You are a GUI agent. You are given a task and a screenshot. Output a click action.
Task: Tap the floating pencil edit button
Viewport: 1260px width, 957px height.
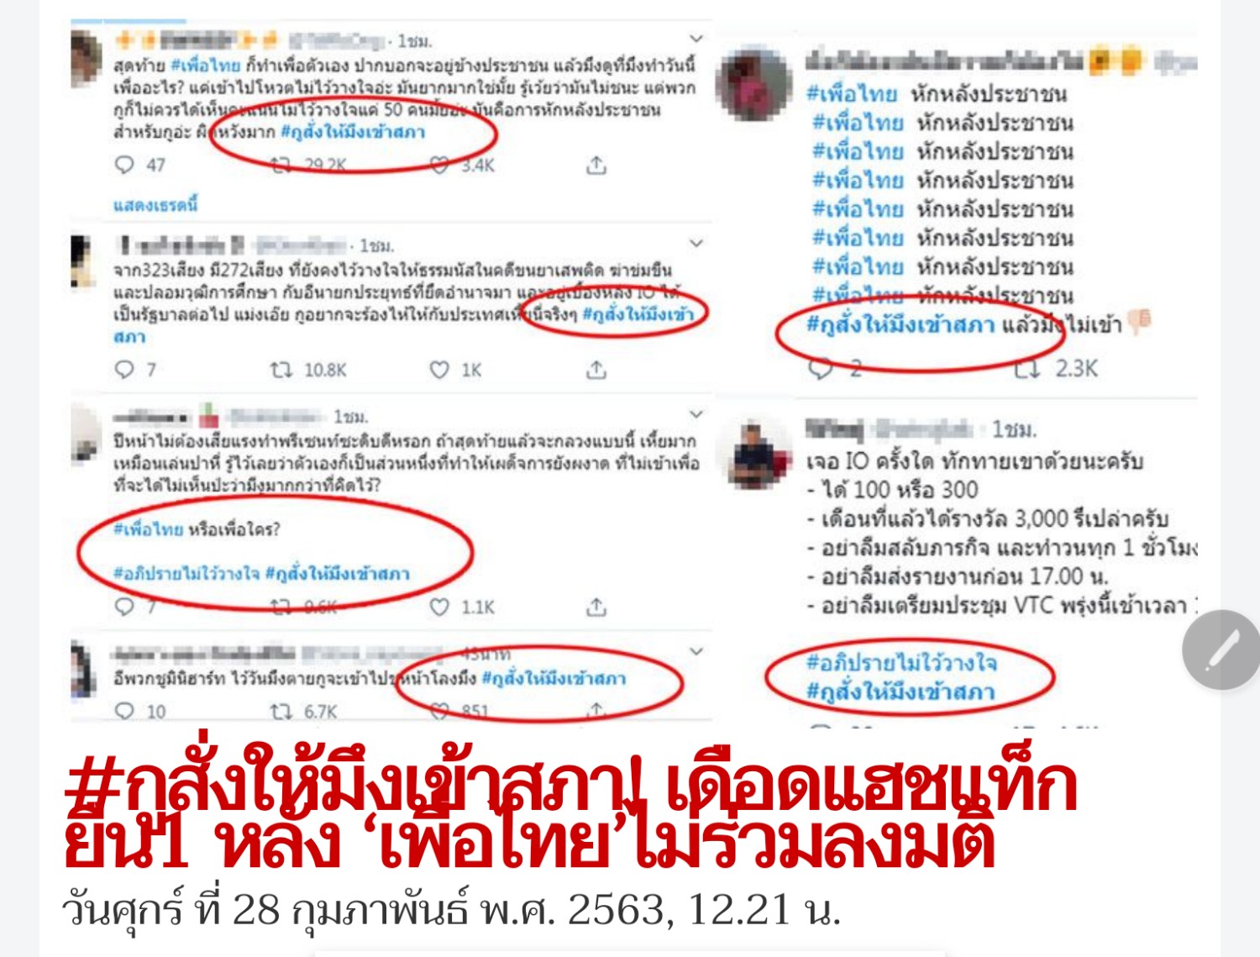click(x=1222, y=649)
